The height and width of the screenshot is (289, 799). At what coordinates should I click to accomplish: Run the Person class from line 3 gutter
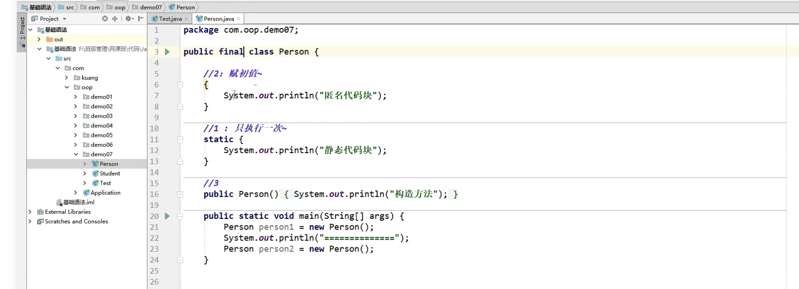(x=167, y=52)
